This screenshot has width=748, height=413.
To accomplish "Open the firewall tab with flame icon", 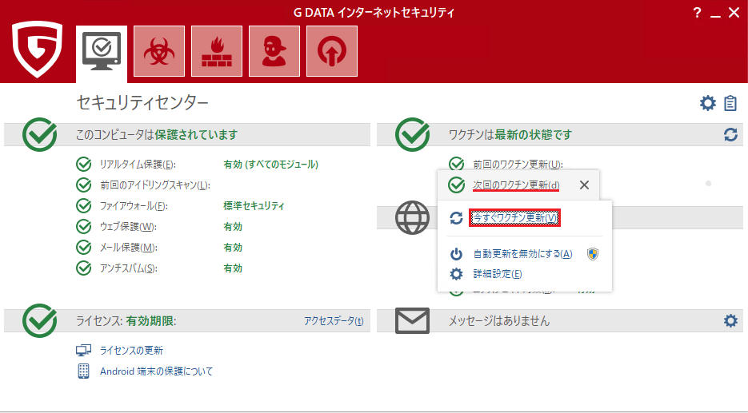I will [x=217, y=51].
